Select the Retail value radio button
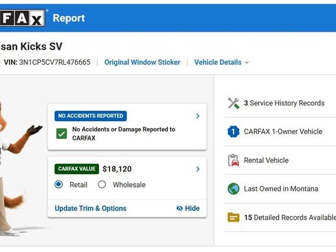This screenshot has width=336, height=252. (x=59, y=185)
